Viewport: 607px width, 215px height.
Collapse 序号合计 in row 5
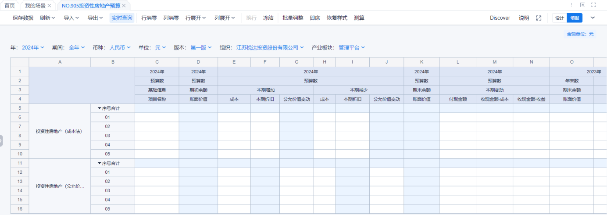point(100,108)
